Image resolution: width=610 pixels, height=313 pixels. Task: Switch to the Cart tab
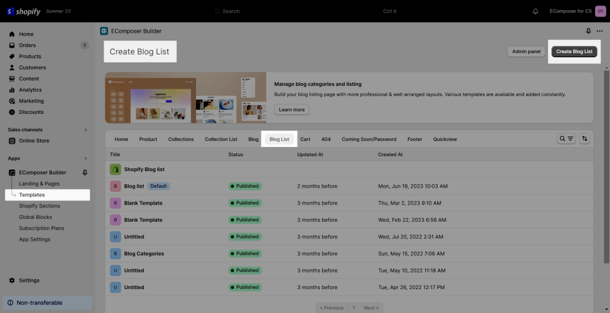pos(305,139)
